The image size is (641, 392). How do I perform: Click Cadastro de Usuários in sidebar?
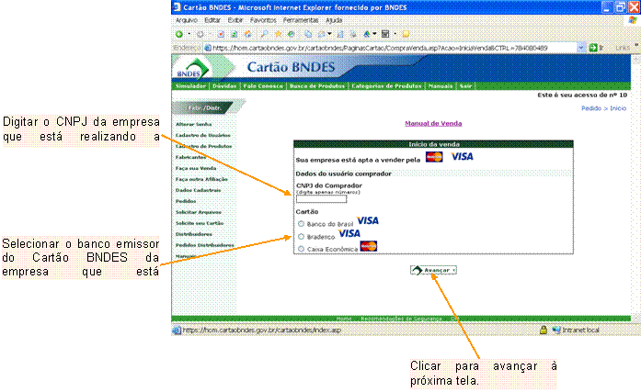(202, 135)
